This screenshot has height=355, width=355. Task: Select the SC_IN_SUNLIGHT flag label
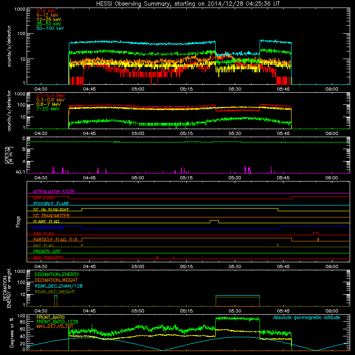51,209
